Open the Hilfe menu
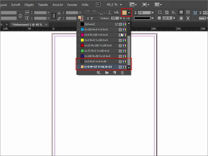This screenshot has height=156, width=208. coord(85,5)
